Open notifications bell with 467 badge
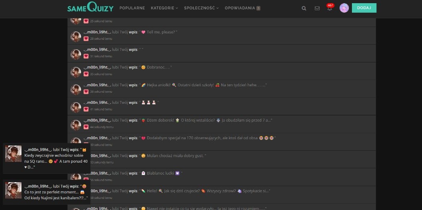The width and height of the screenshot is (422, 210). tap(330, 8)
